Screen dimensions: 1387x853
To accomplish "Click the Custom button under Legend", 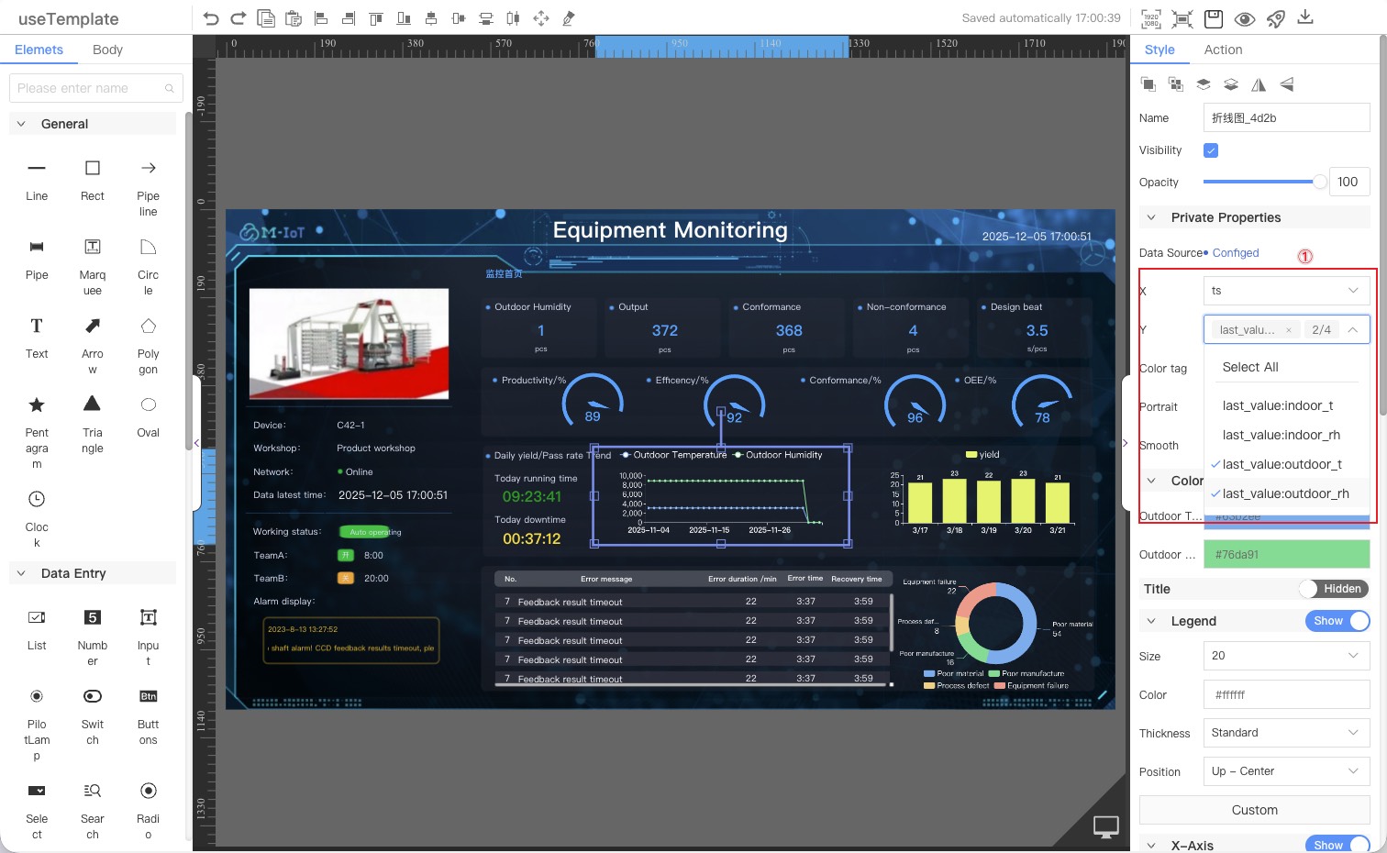I will (1254, 810).
